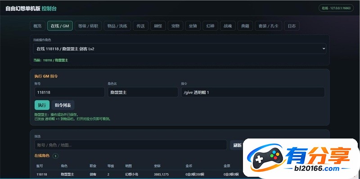Click the 角色名 input field
Image resolution: width=360 pixels, height=179 pixels.
143,92
